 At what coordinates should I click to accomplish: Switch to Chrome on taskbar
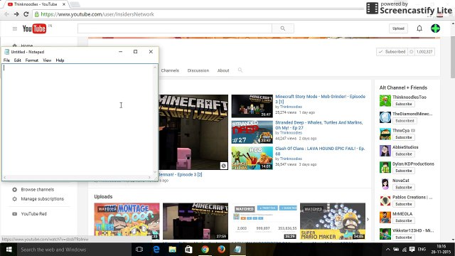(x=205, y=250)
